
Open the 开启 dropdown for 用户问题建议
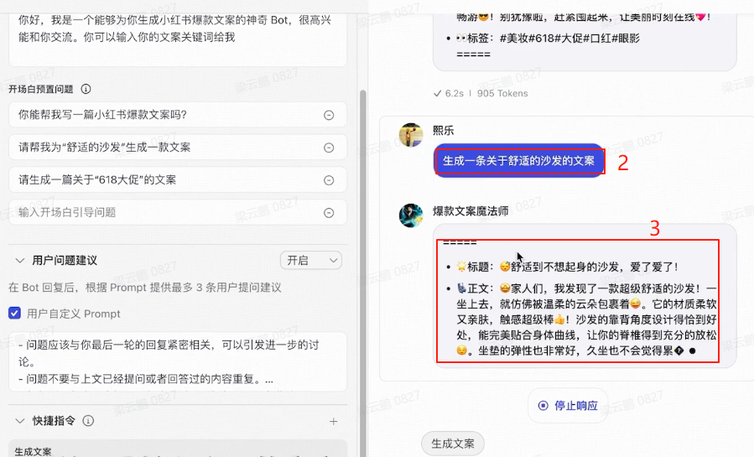tap(311, 261)
